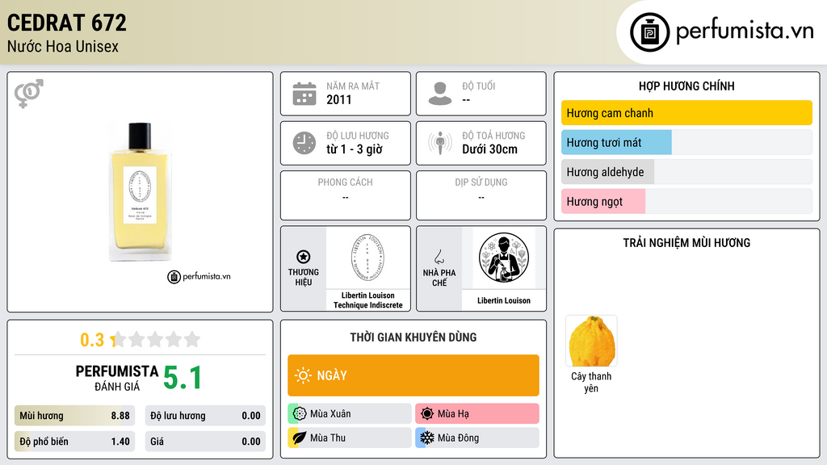This screenshot has height=465, width=827.
Task: Click the Độ lưu hương 0.00 score bar
Action: tap(205, 416)
